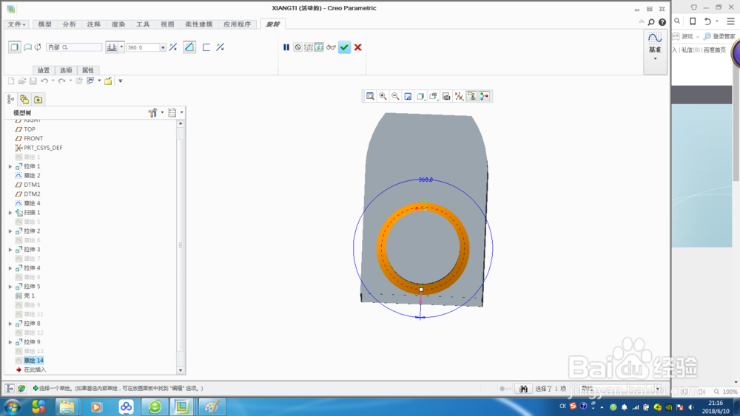The height and width of the screenshot is (416, 740).
Task: Expand the 拉伸 9 tree node
Action: point(10,342)
